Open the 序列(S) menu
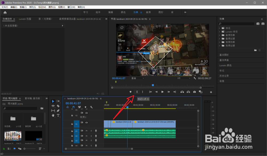 coord(32,7)
